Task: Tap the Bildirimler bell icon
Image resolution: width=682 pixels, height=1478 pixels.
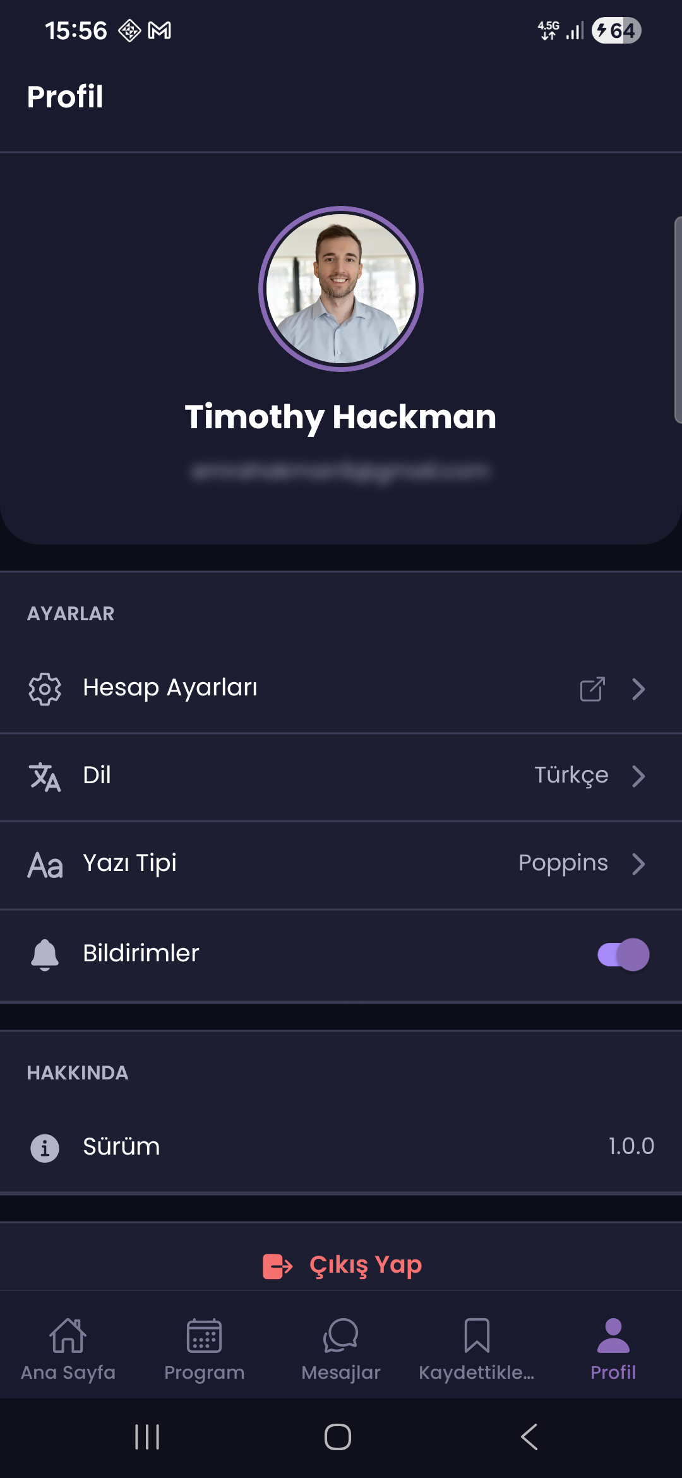Action: (45, 954)
